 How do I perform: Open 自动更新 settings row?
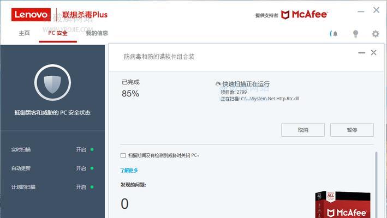(52, 168)
